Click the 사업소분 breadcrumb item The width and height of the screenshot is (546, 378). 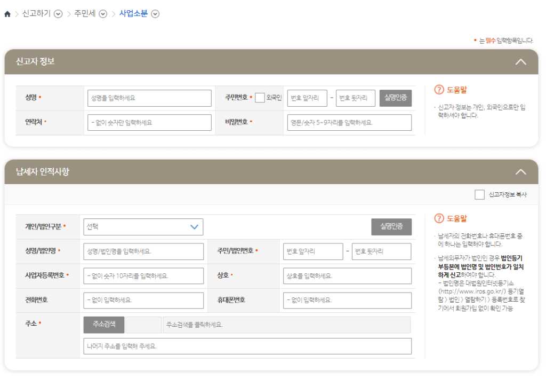[133, 13]
